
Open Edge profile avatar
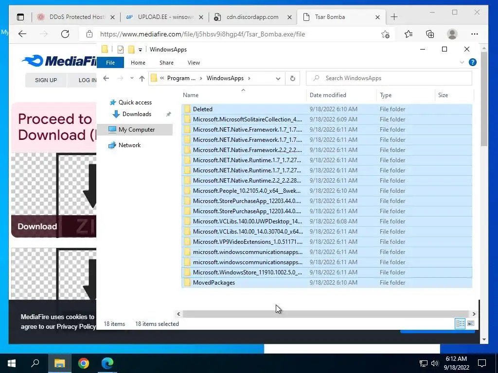[x=452, y=34]
